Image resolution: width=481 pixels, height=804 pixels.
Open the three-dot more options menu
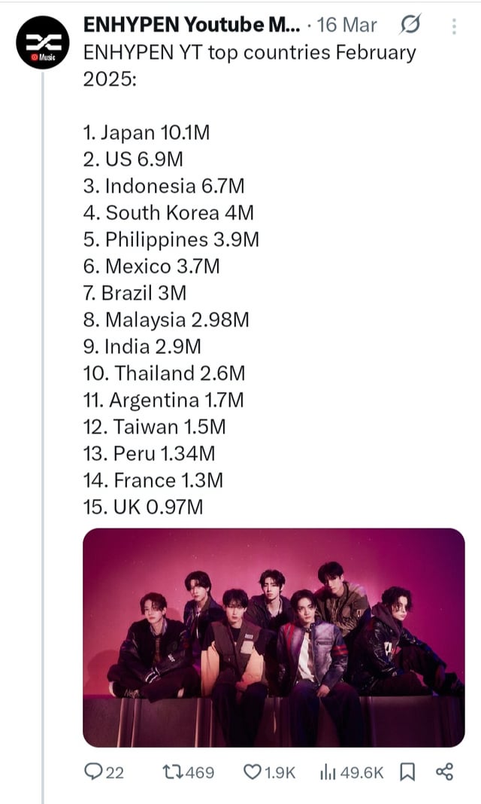[x=454, y=26]
